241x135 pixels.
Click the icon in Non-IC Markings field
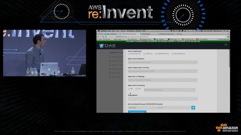click(x=130, y=80)
